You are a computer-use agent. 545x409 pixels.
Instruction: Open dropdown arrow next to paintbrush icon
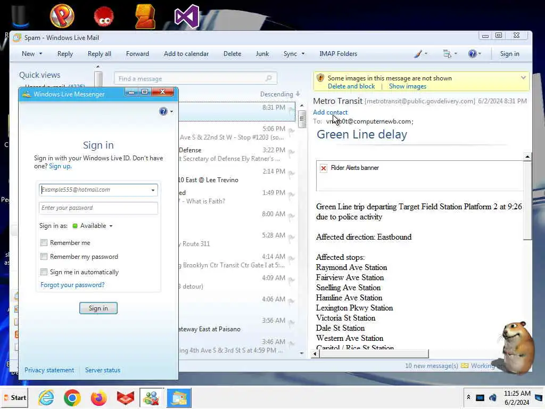(x=426, y=54)
